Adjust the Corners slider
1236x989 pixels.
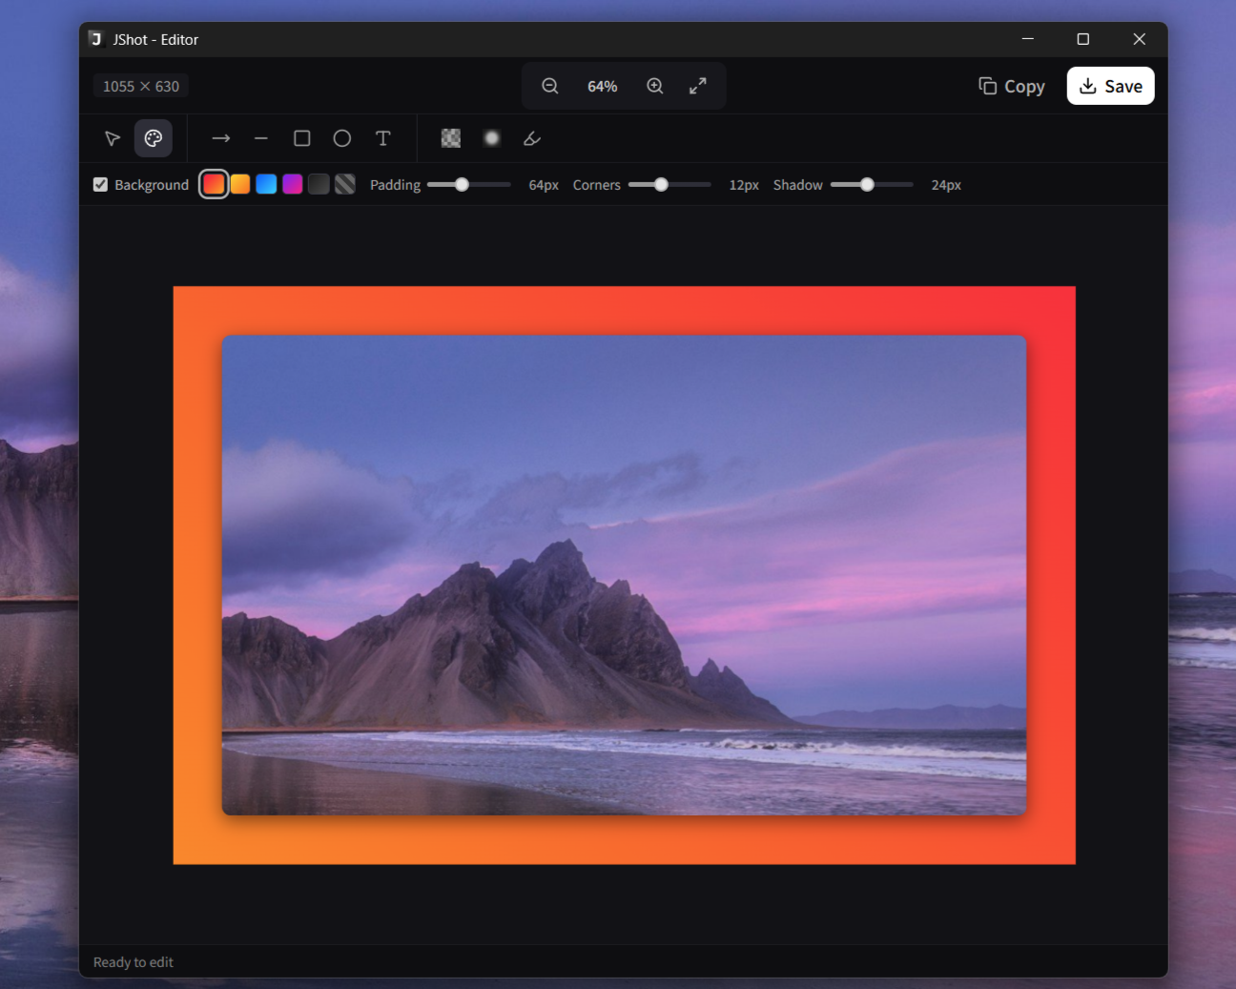[660, 184]
